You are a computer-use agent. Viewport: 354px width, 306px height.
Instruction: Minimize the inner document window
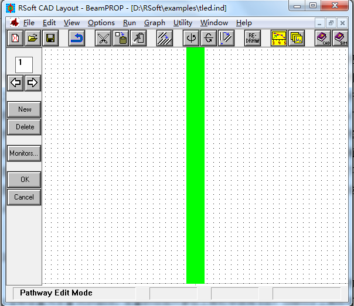(x=319, y=23)
